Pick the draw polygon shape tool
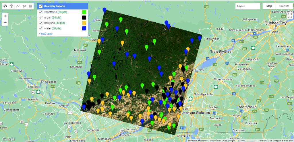The width and height of the screenshot is (294, 142). click(24, 6)
